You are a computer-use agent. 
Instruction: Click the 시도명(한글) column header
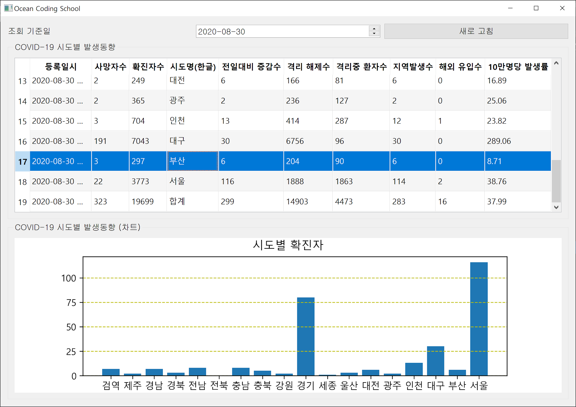[x=193, y=67]
